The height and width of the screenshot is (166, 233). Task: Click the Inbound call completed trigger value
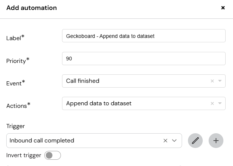point(42,141)
